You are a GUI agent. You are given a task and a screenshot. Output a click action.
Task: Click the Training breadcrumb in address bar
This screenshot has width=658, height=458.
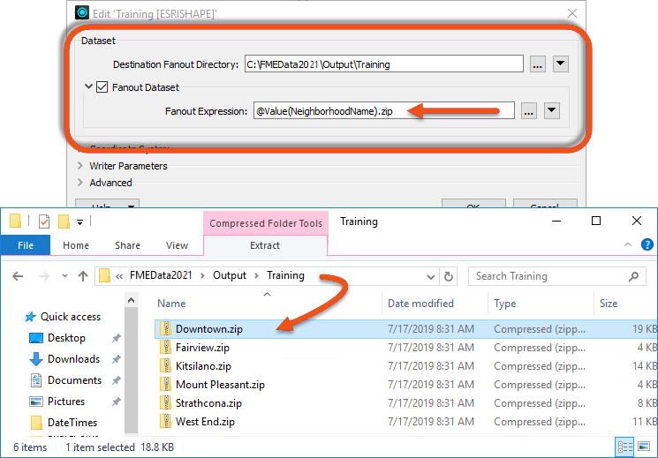pyautogui.click(x=286, y=275)
